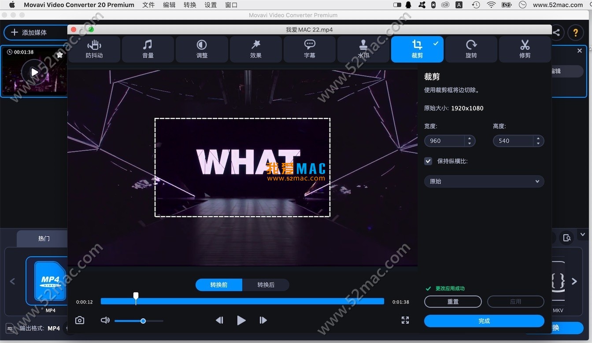Click the share icon in main window
592x343 pixels.
(557, 33)
